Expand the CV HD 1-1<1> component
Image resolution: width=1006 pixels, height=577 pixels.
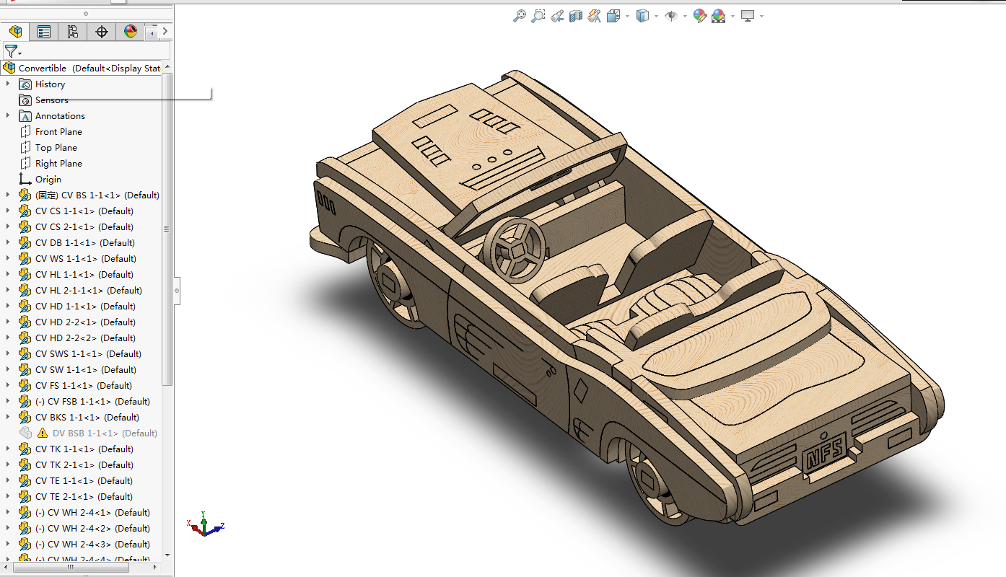[8, 306]
